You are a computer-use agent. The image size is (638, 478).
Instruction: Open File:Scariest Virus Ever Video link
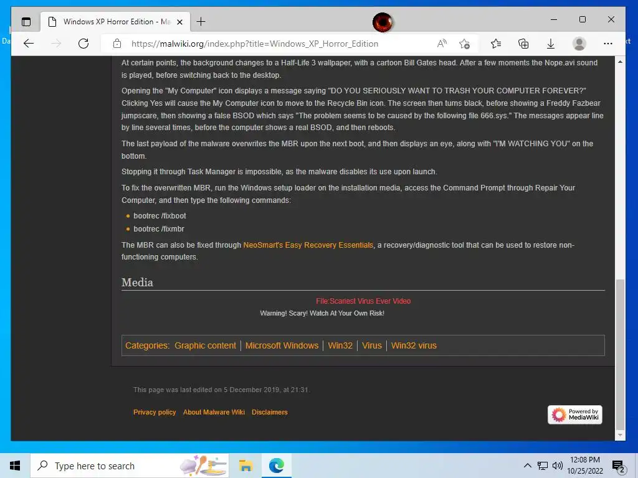[x=363, y=301]
